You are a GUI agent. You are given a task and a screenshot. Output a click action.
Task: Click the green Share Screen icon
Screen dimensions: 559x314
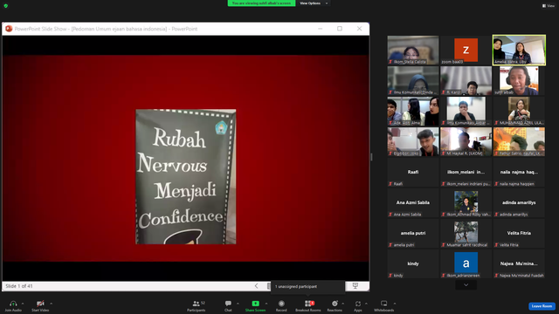pyautogui.click(x=255, y=304)
